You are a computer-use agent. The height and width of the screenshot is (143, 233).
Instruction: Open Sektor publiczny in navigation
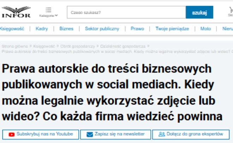click(102, 29)
